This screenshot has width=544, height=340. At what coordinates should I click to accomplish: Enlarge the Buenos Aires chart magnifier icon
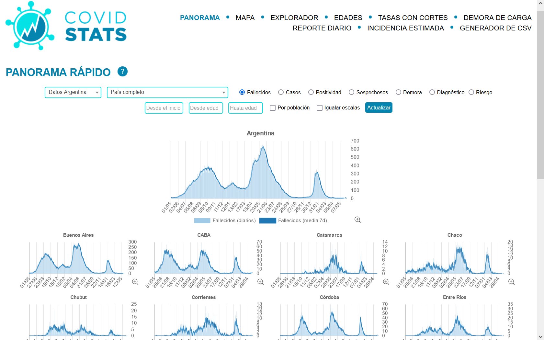(135, 282)
